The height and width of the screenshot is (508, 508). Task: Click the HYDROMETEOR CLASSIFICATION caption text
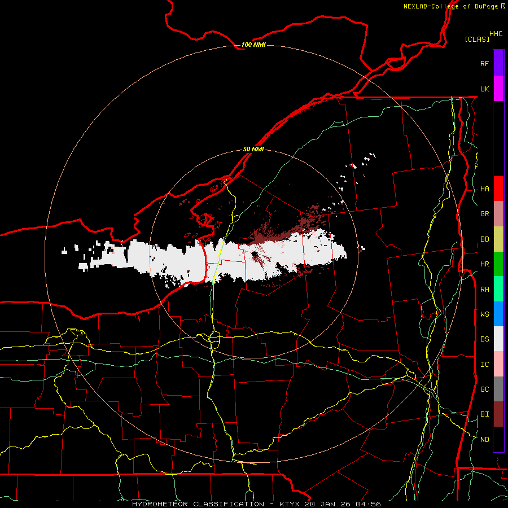(x=198, y=504)
